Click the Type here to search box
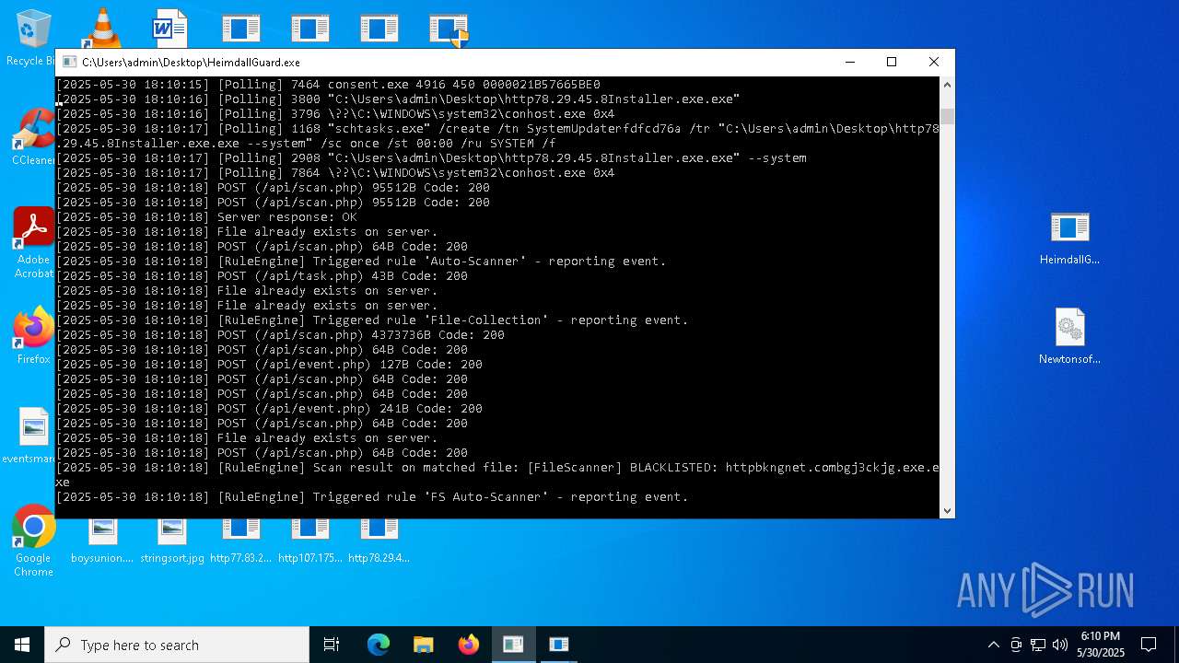This screenshot has width=1179, height=663. pyautogui.click(x=177, y=645)
